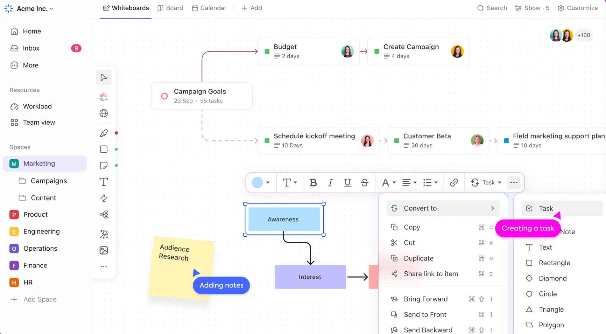Open text color dropdown
Viewport: 606px width, 334px height.
click(x=389, y=183)
